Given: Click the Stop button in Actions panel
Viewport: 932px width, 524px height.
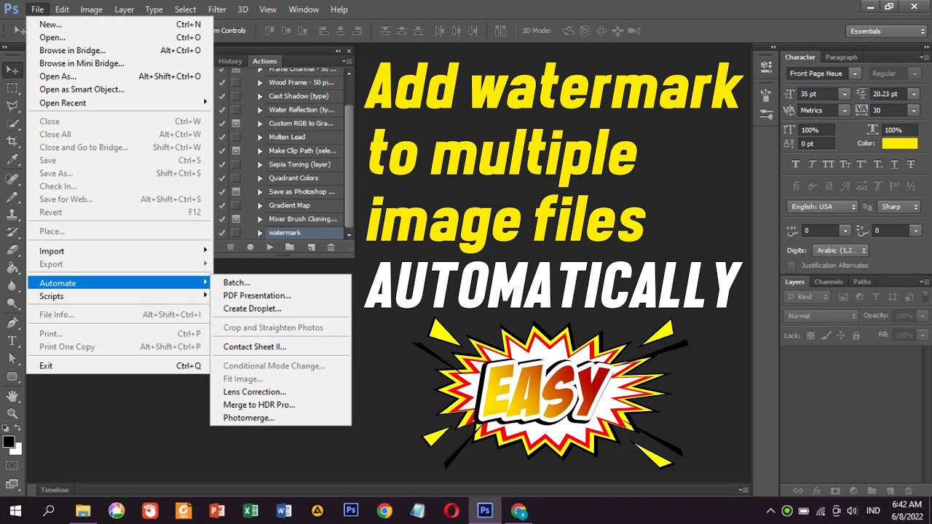Looking at the screenshot, I should (x=231, y=247).
